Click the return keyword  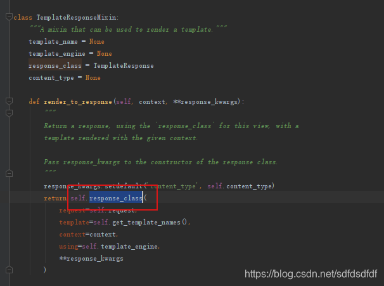coord(55,198)
